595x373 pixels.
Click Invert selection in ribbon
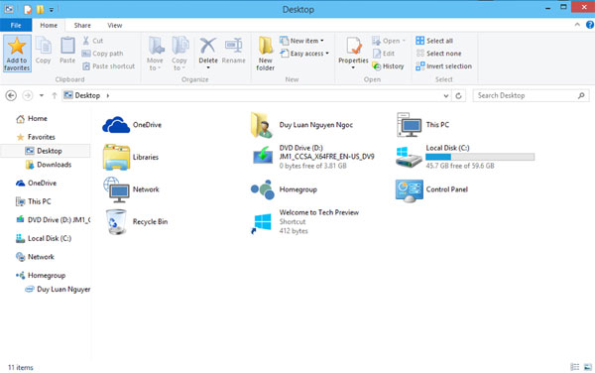coord(444,66)
